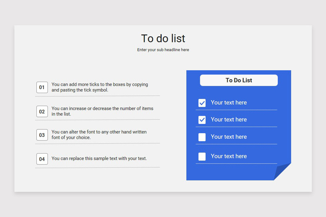The width and height of the screenshot is (326, 217).
Task: Select the second blue tick icon
Action: [202, 120]
